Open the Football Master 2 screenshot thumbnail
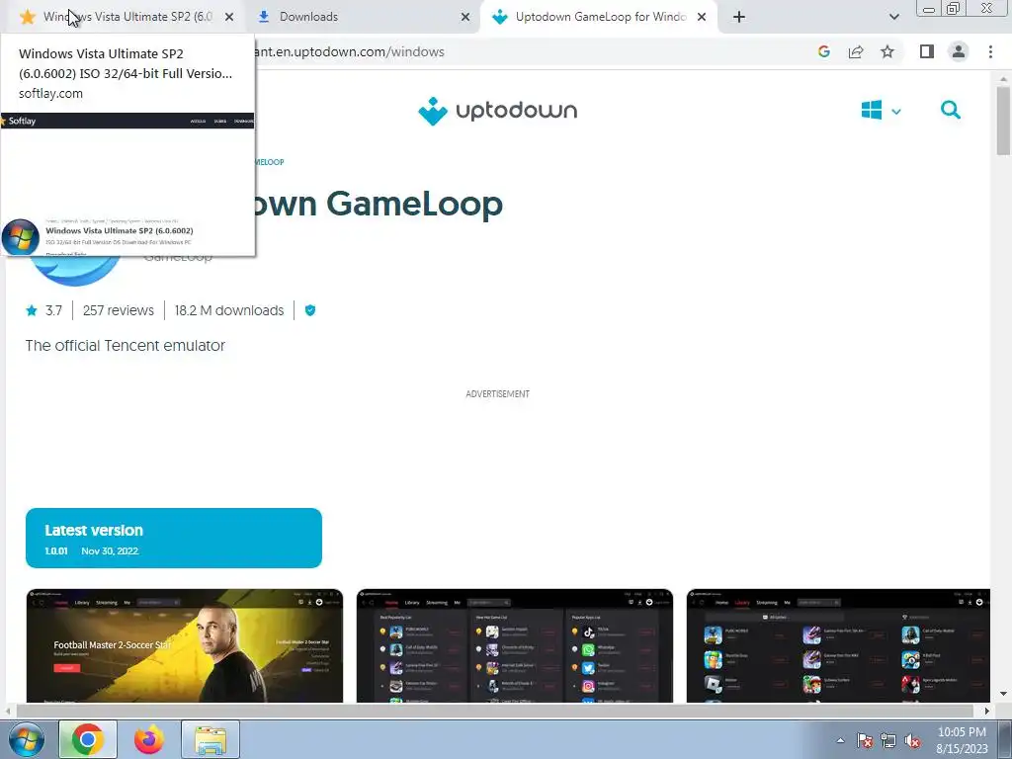Viewport: 1012px width, 759px height. tap(185, 645)
